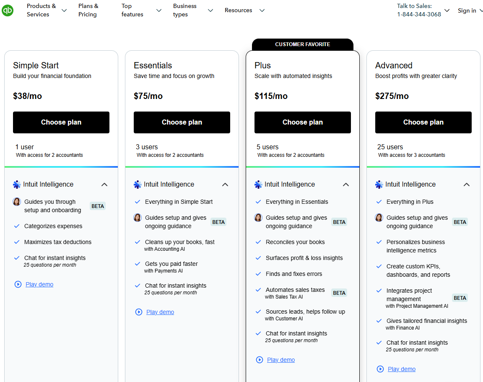483x382 pixels.
Task: Click "Personalizes business intelligence metrics" text
Action: (415, 246)
